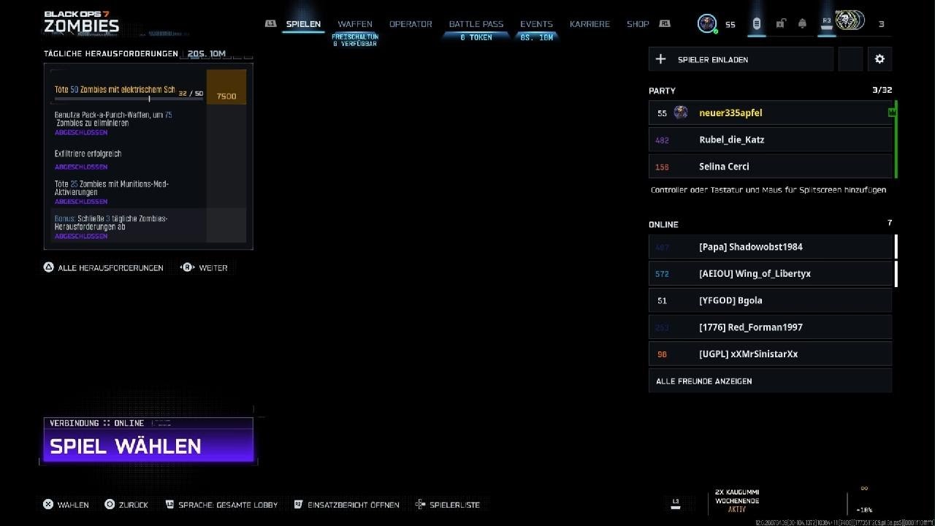935x526 pixels.
Task: Open the player profile avatar in the header
Action: pos(707,23)
